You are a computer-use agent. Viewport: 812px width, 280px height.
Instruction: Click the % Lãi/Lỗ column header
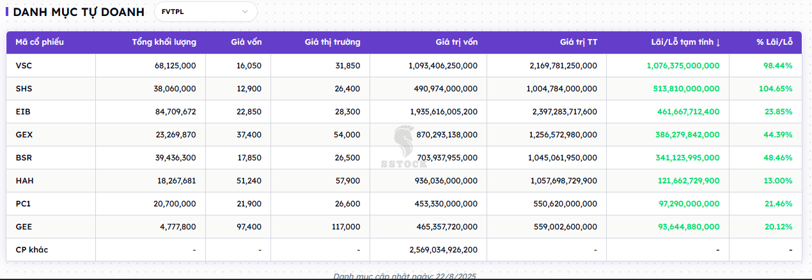[774, 42]
